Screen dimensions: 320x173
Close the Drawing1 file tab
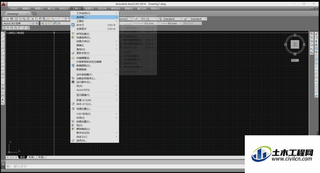coord(27,13)
